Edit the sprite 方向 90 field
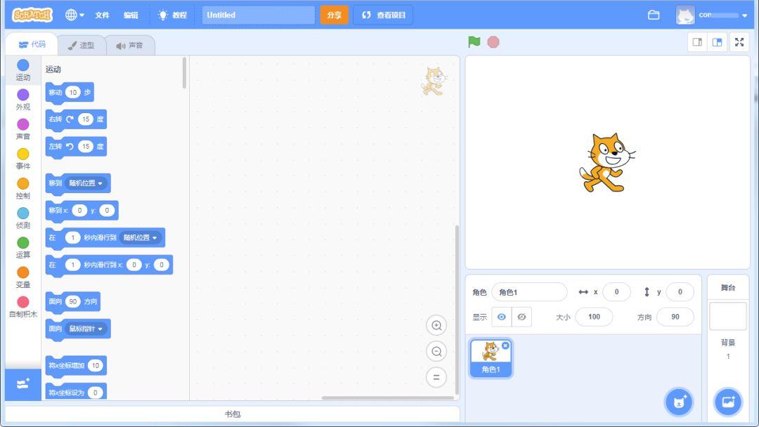The width and height of the screenshot is (759, 427). tap(675, 317)
